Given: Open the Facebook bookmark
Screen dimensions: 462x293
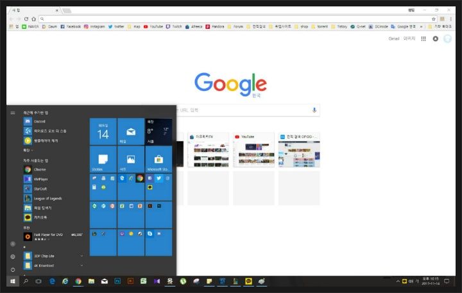Looking at the screenshot, I should tap(71, 26).
